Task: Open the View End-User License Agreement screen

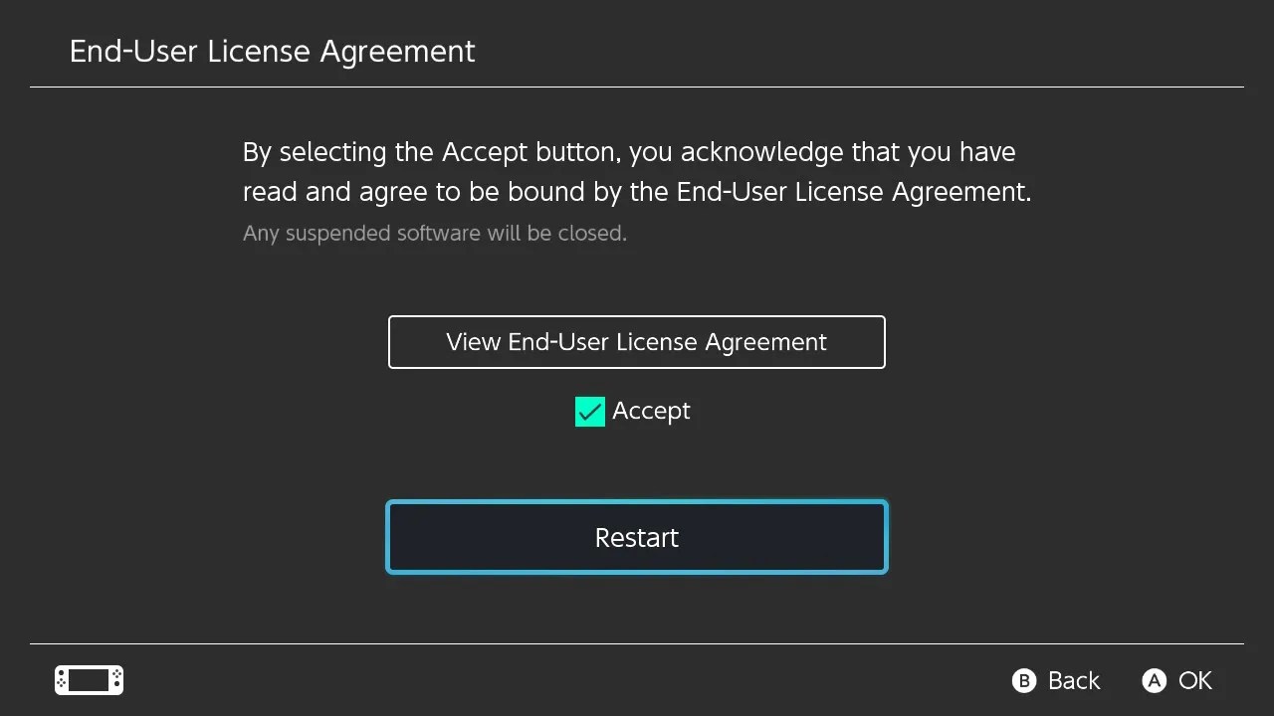Action: [637, 342]
